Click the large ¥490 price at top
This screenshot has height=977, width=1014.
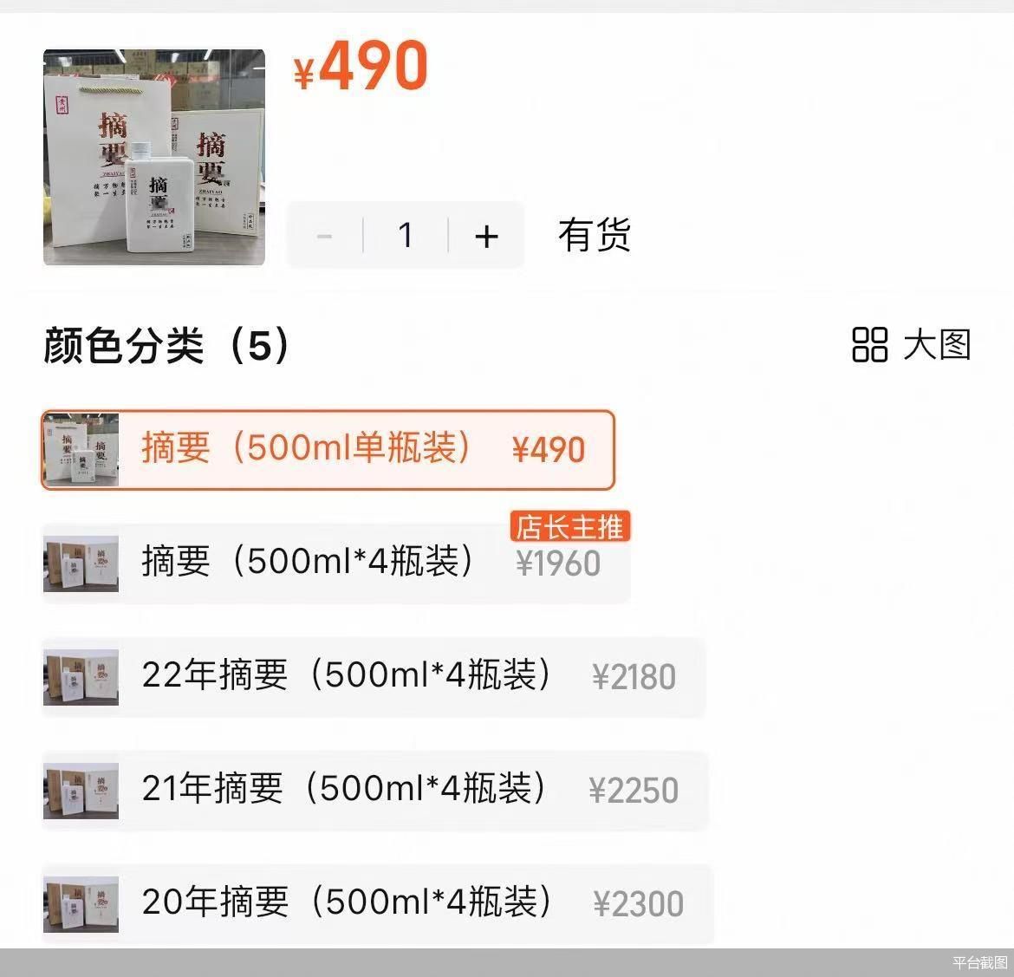point(361,65)
